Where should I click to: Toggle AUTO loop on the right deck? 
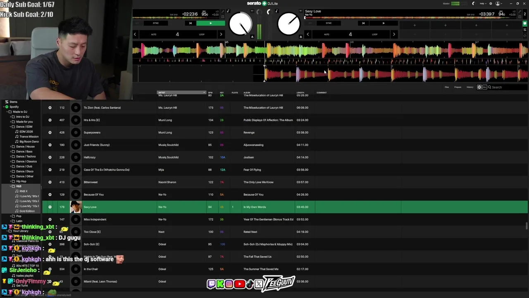point(326,34)
